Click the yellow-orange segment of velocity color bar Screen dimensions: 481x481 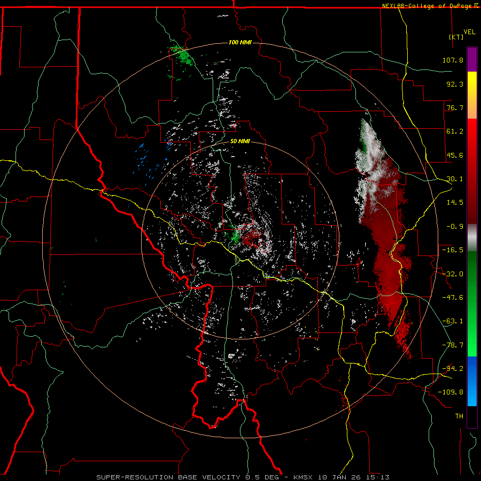pyautogui.click(x=472, y=95)
